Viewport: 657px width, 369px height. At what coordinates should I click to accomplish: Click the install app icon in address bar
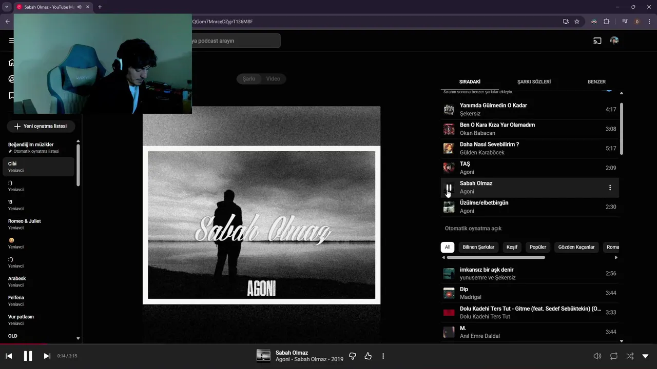tap(566, 22)
